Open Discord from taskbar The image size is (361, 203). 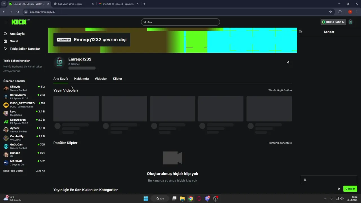(207, 198)
